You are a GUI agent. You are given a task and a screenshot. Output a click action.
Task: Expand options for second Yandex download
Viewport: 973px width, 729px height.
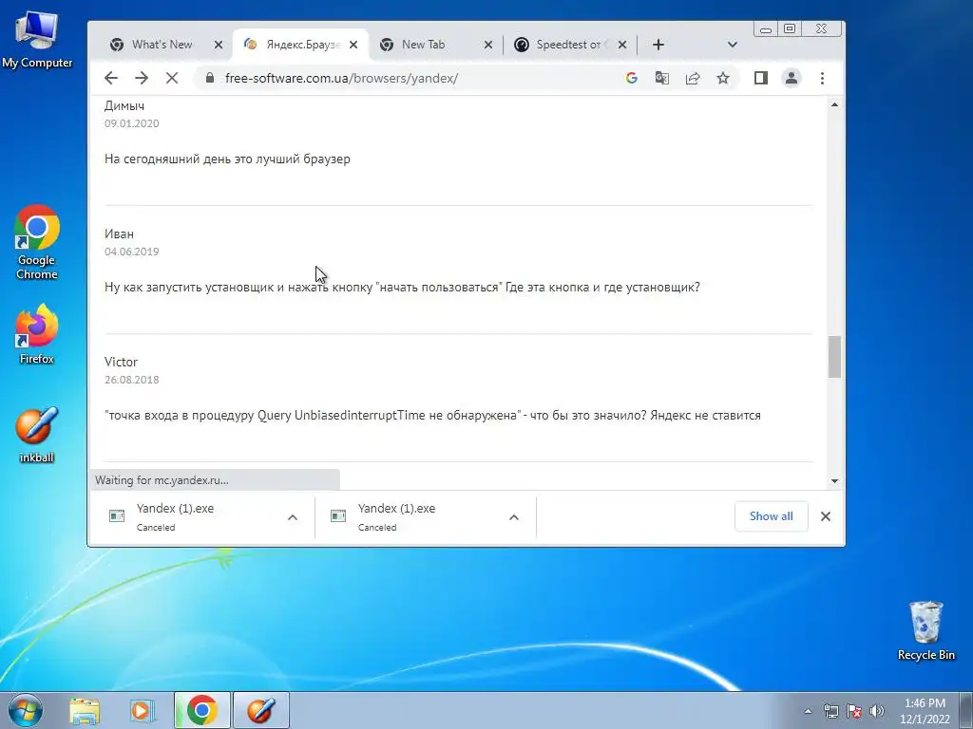(x=514, y=517)
